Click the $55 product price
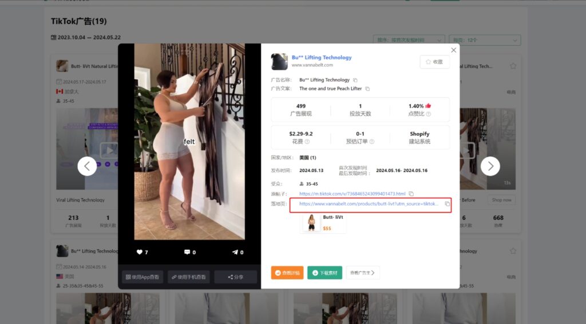Viewport: 586px width, 324px height. tap(327, 229)
